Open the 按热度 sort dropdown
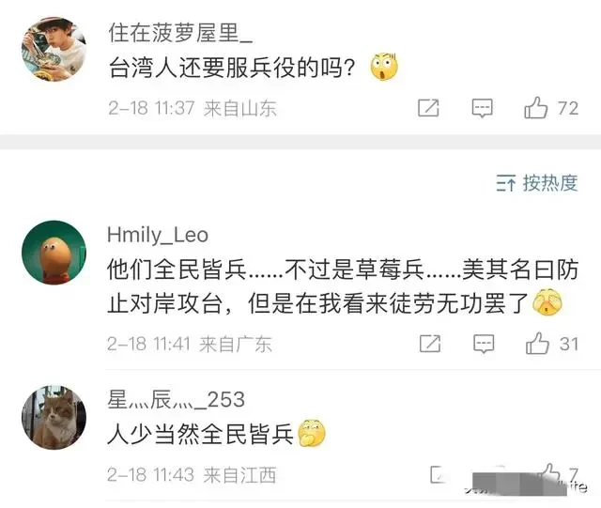Image resolution: width=601 pixels, height=508 pixels. [537, 183]
